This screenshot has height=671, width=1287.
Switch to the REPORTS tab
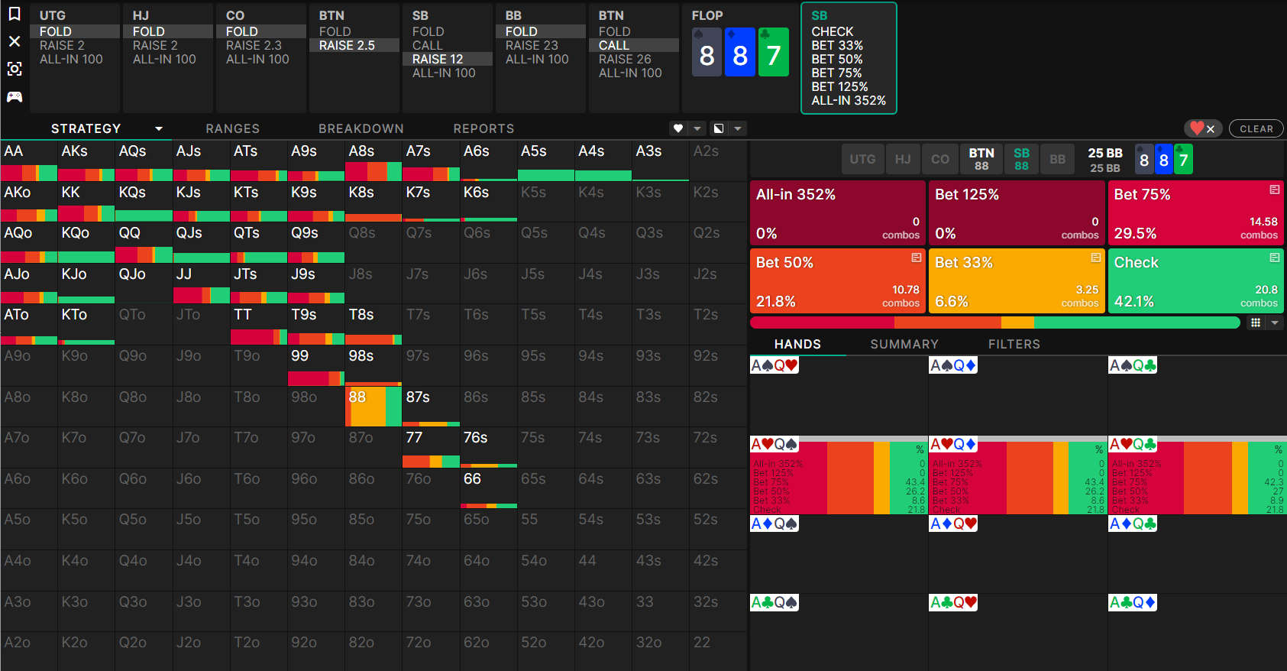pos(483,128)
